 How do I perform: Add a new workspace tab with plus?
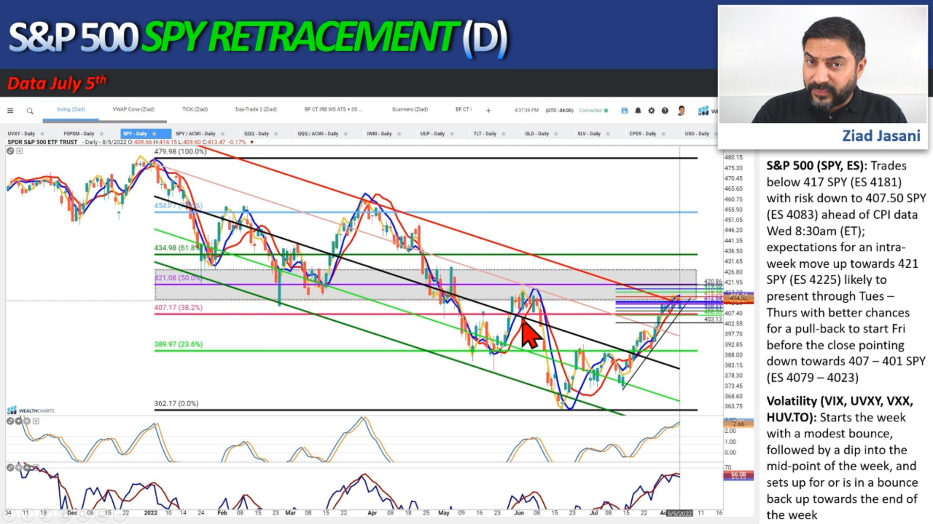pos(488,111)
